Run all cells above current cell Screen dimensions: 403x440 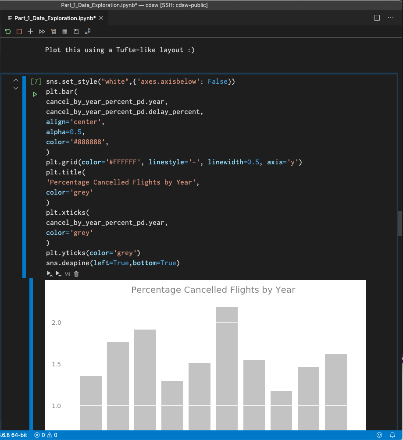49,273
